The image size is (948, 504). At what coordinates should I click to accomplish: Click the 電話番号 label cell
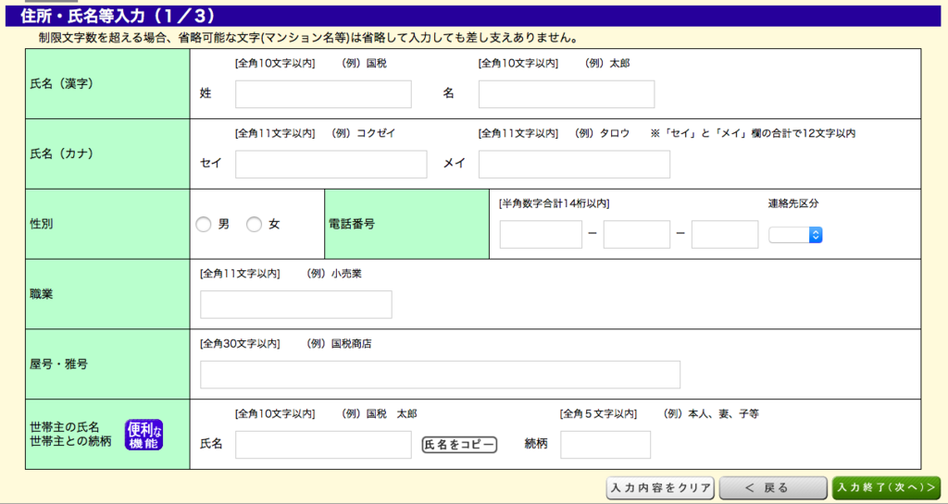[x=407, y=224]
